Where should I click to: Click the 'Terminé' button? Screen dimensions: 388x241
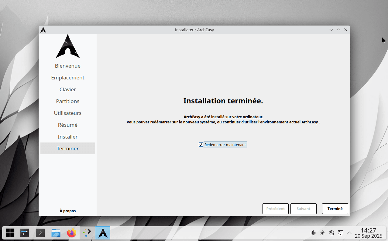[335, 209]
